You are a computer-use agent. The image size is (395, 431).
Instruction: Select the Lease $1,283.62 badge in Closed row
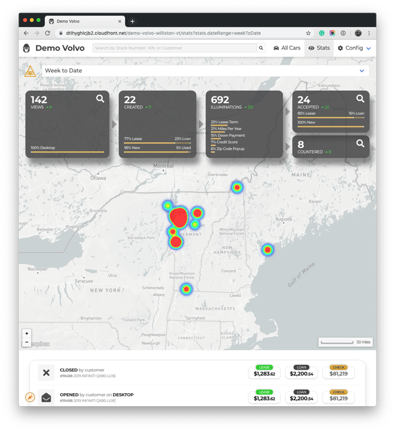264,372
